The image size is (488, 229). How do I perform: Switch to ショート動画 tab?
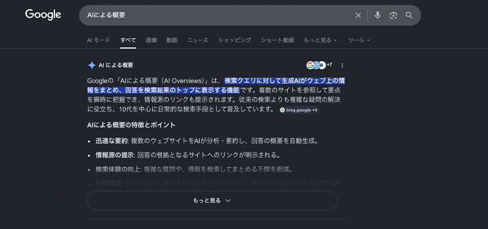[277, 40]
